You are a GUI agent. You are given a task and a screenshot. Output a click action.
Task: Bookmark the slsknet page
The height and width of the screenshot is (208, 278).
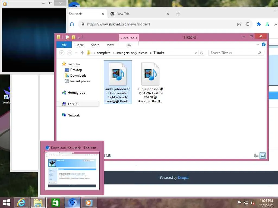click(x=248, y=24)
